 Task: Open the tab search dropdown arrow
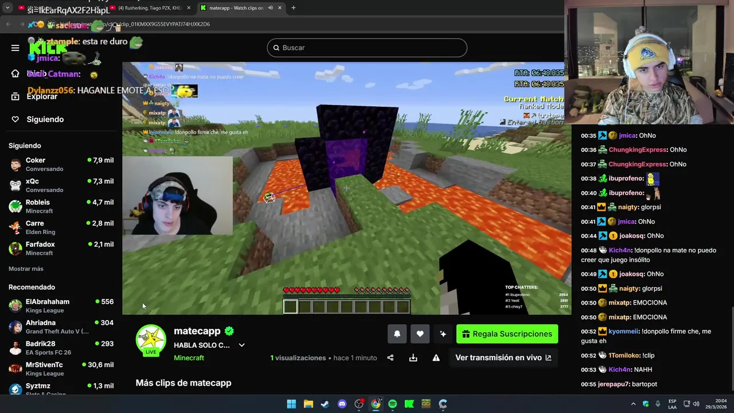tap(7, 8)
